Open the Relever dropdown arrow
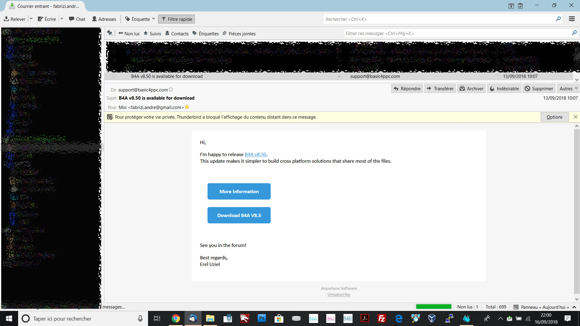Screen dimensions: 580x326 (x=31, y=19)
